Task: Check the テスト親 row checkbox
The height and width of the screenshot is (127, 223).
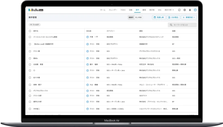Action: coord(30,51)
